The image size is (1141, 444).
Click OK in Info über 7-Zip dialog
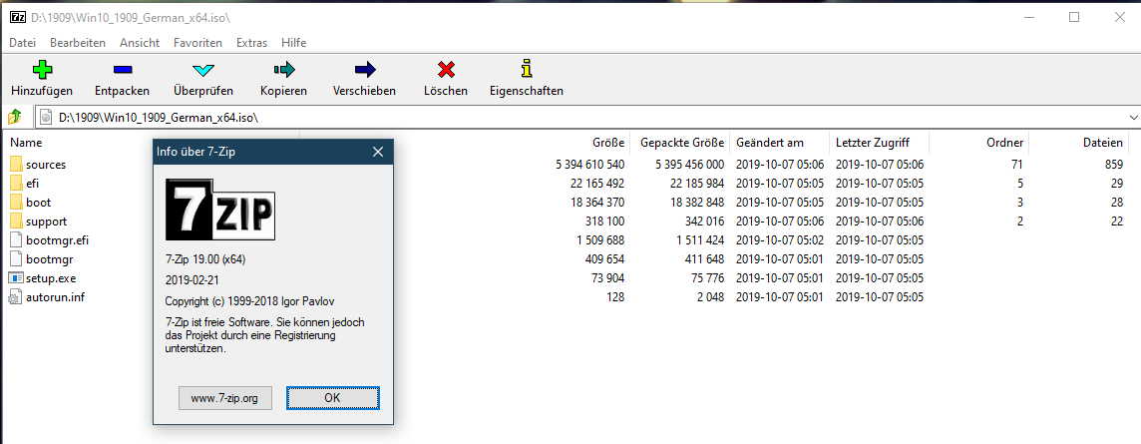click(332, 398)
